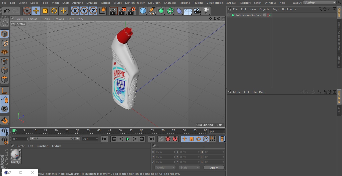The height and width of the screenshot is (176, 342).
Task: Click the Bend deformer icon
Action: point(179,11)
